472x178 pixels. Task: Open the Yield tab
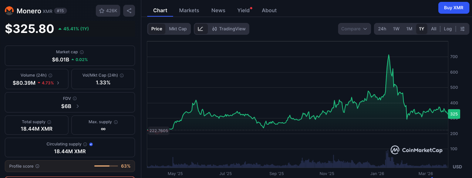[x=243, y=10]
